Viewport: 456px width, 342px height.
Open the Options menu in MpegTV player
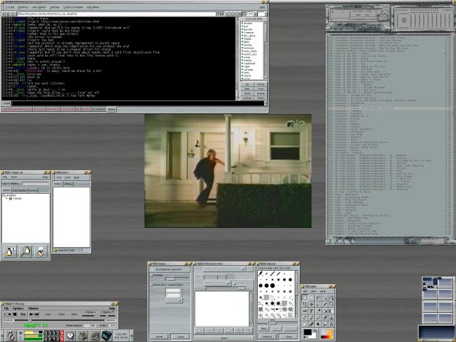[18, 309]
